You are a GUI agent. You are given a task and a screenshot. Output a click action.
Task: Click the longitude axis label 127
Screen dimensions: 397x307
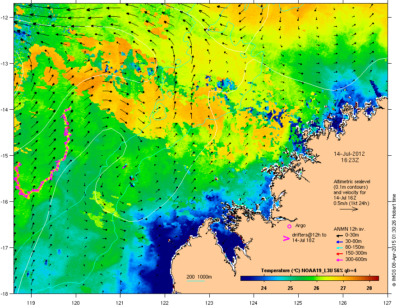coord(388,302)
